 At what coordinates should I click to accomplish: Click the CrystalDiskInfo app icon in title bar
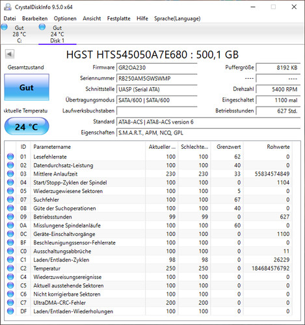[8, 7]
